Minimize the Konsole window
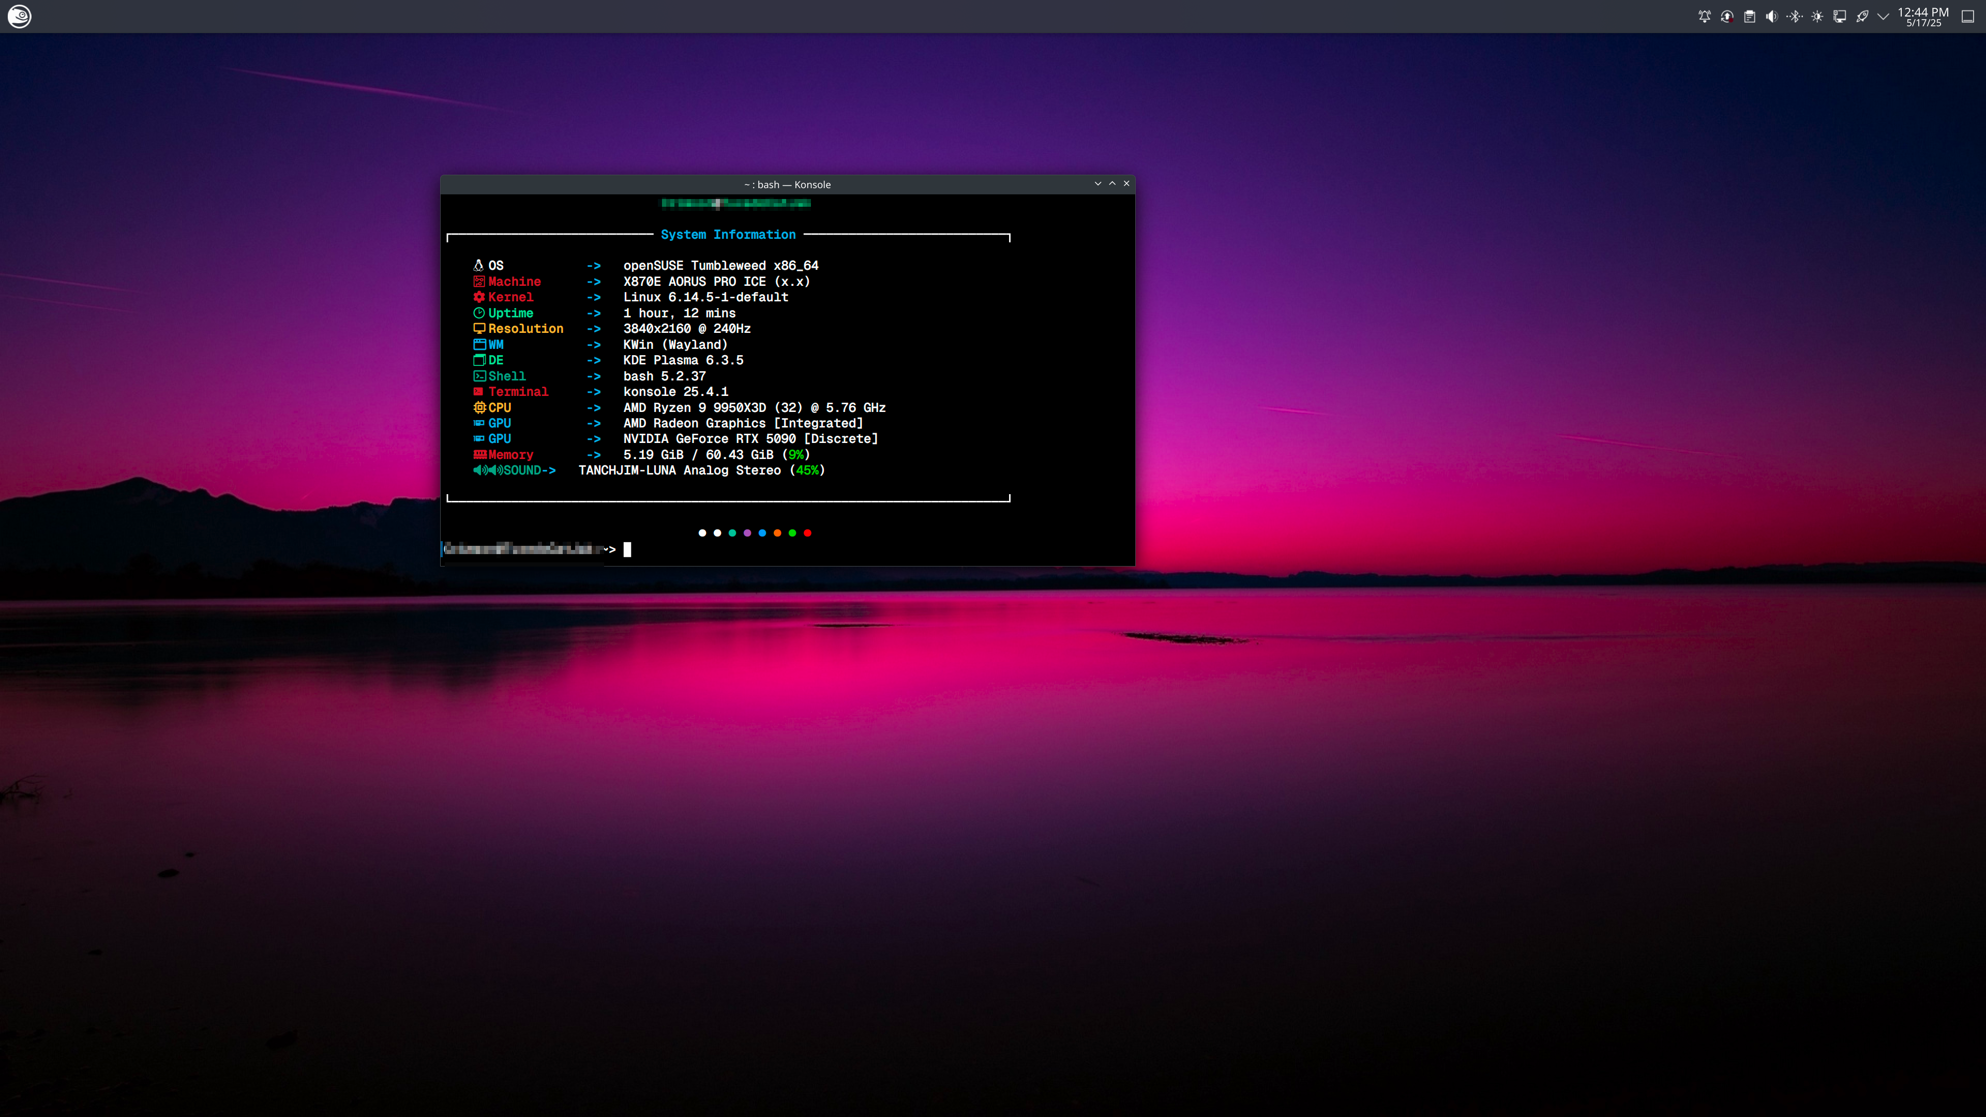The image size is (1986, 1117). click(x=1098, y=183)
